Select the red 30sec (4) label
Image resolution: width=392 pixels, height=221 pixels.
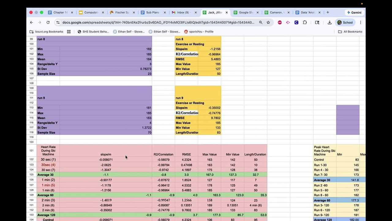tap(48, 165)
